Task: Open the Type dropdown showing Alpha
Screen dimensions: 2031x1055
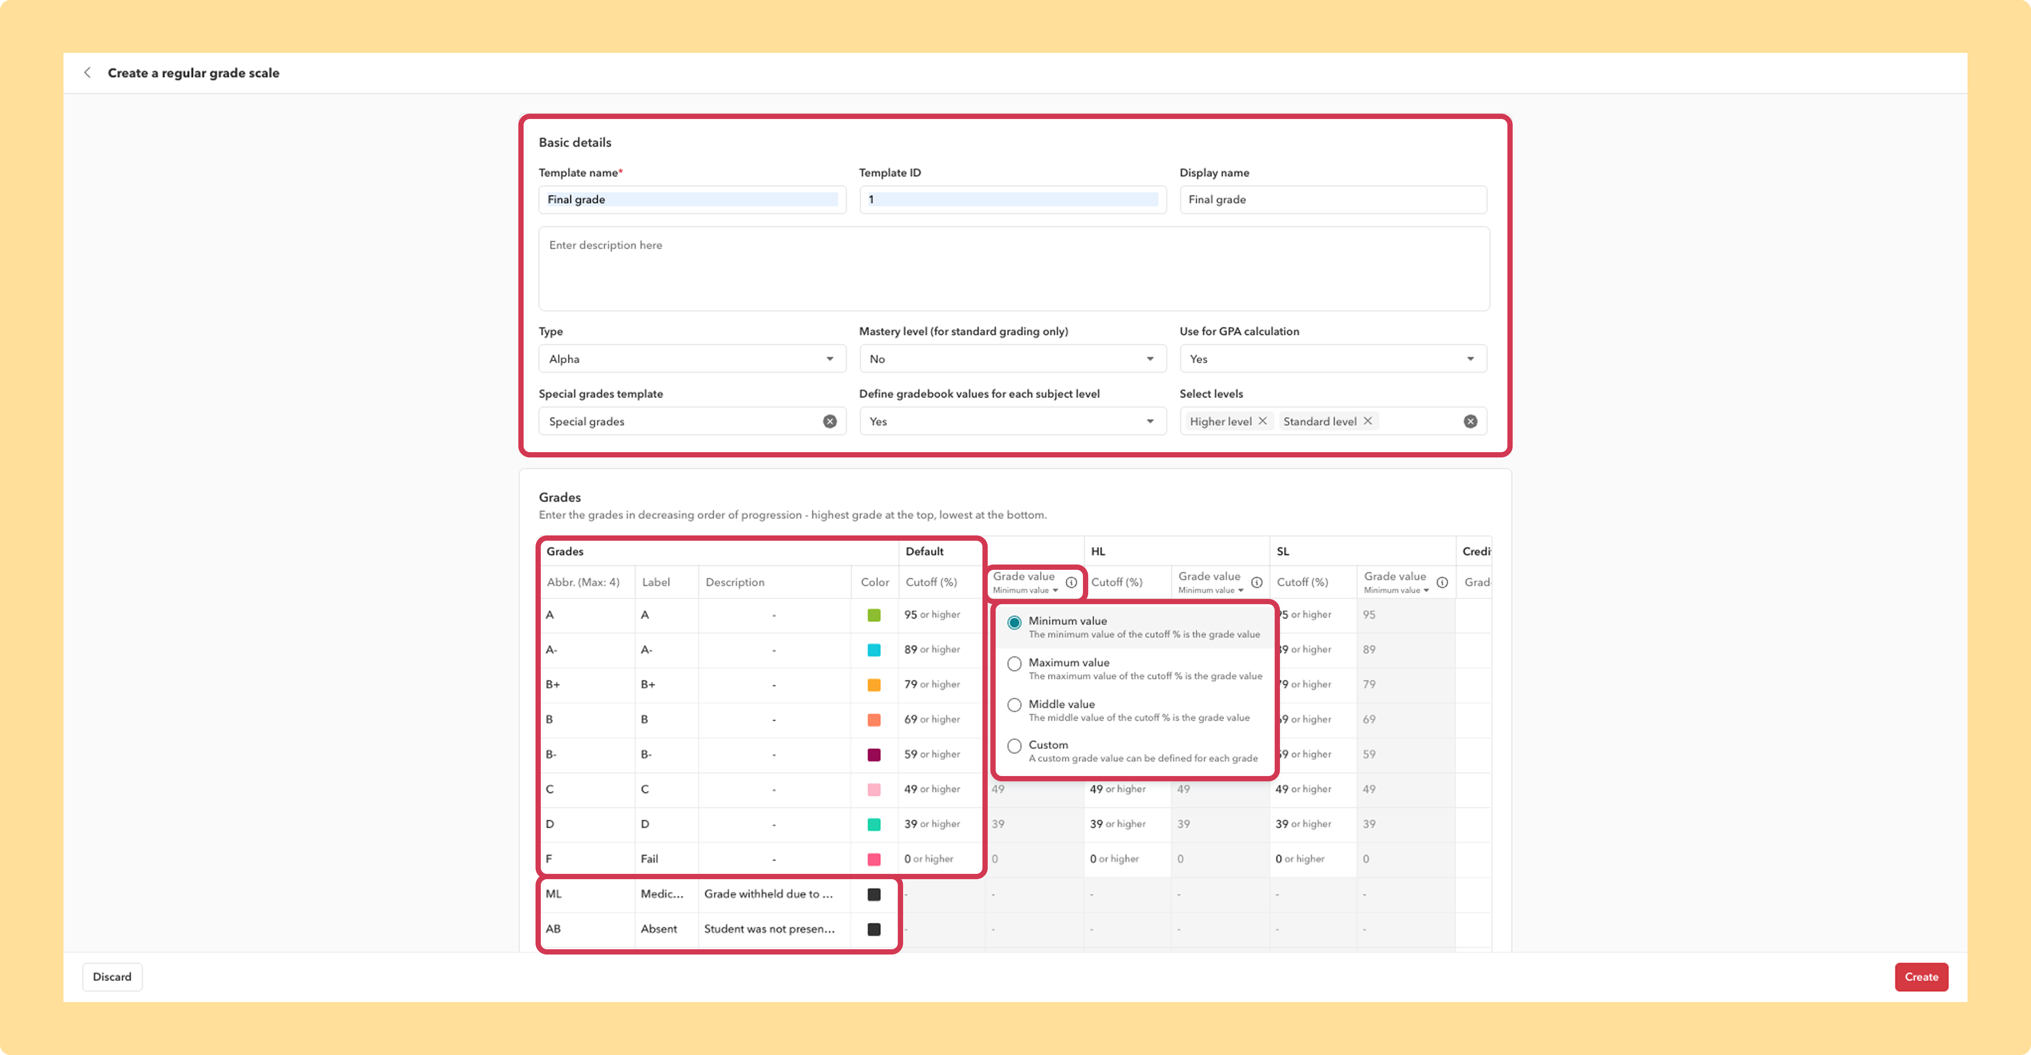Action: [x=692, y=359]
